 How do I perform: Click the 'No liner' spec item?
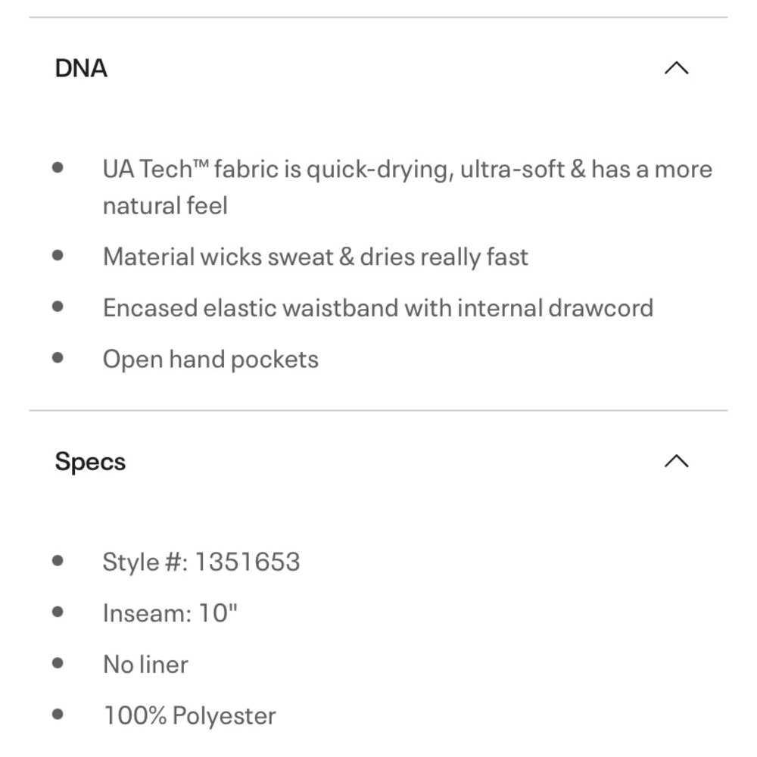pos(145,665)
